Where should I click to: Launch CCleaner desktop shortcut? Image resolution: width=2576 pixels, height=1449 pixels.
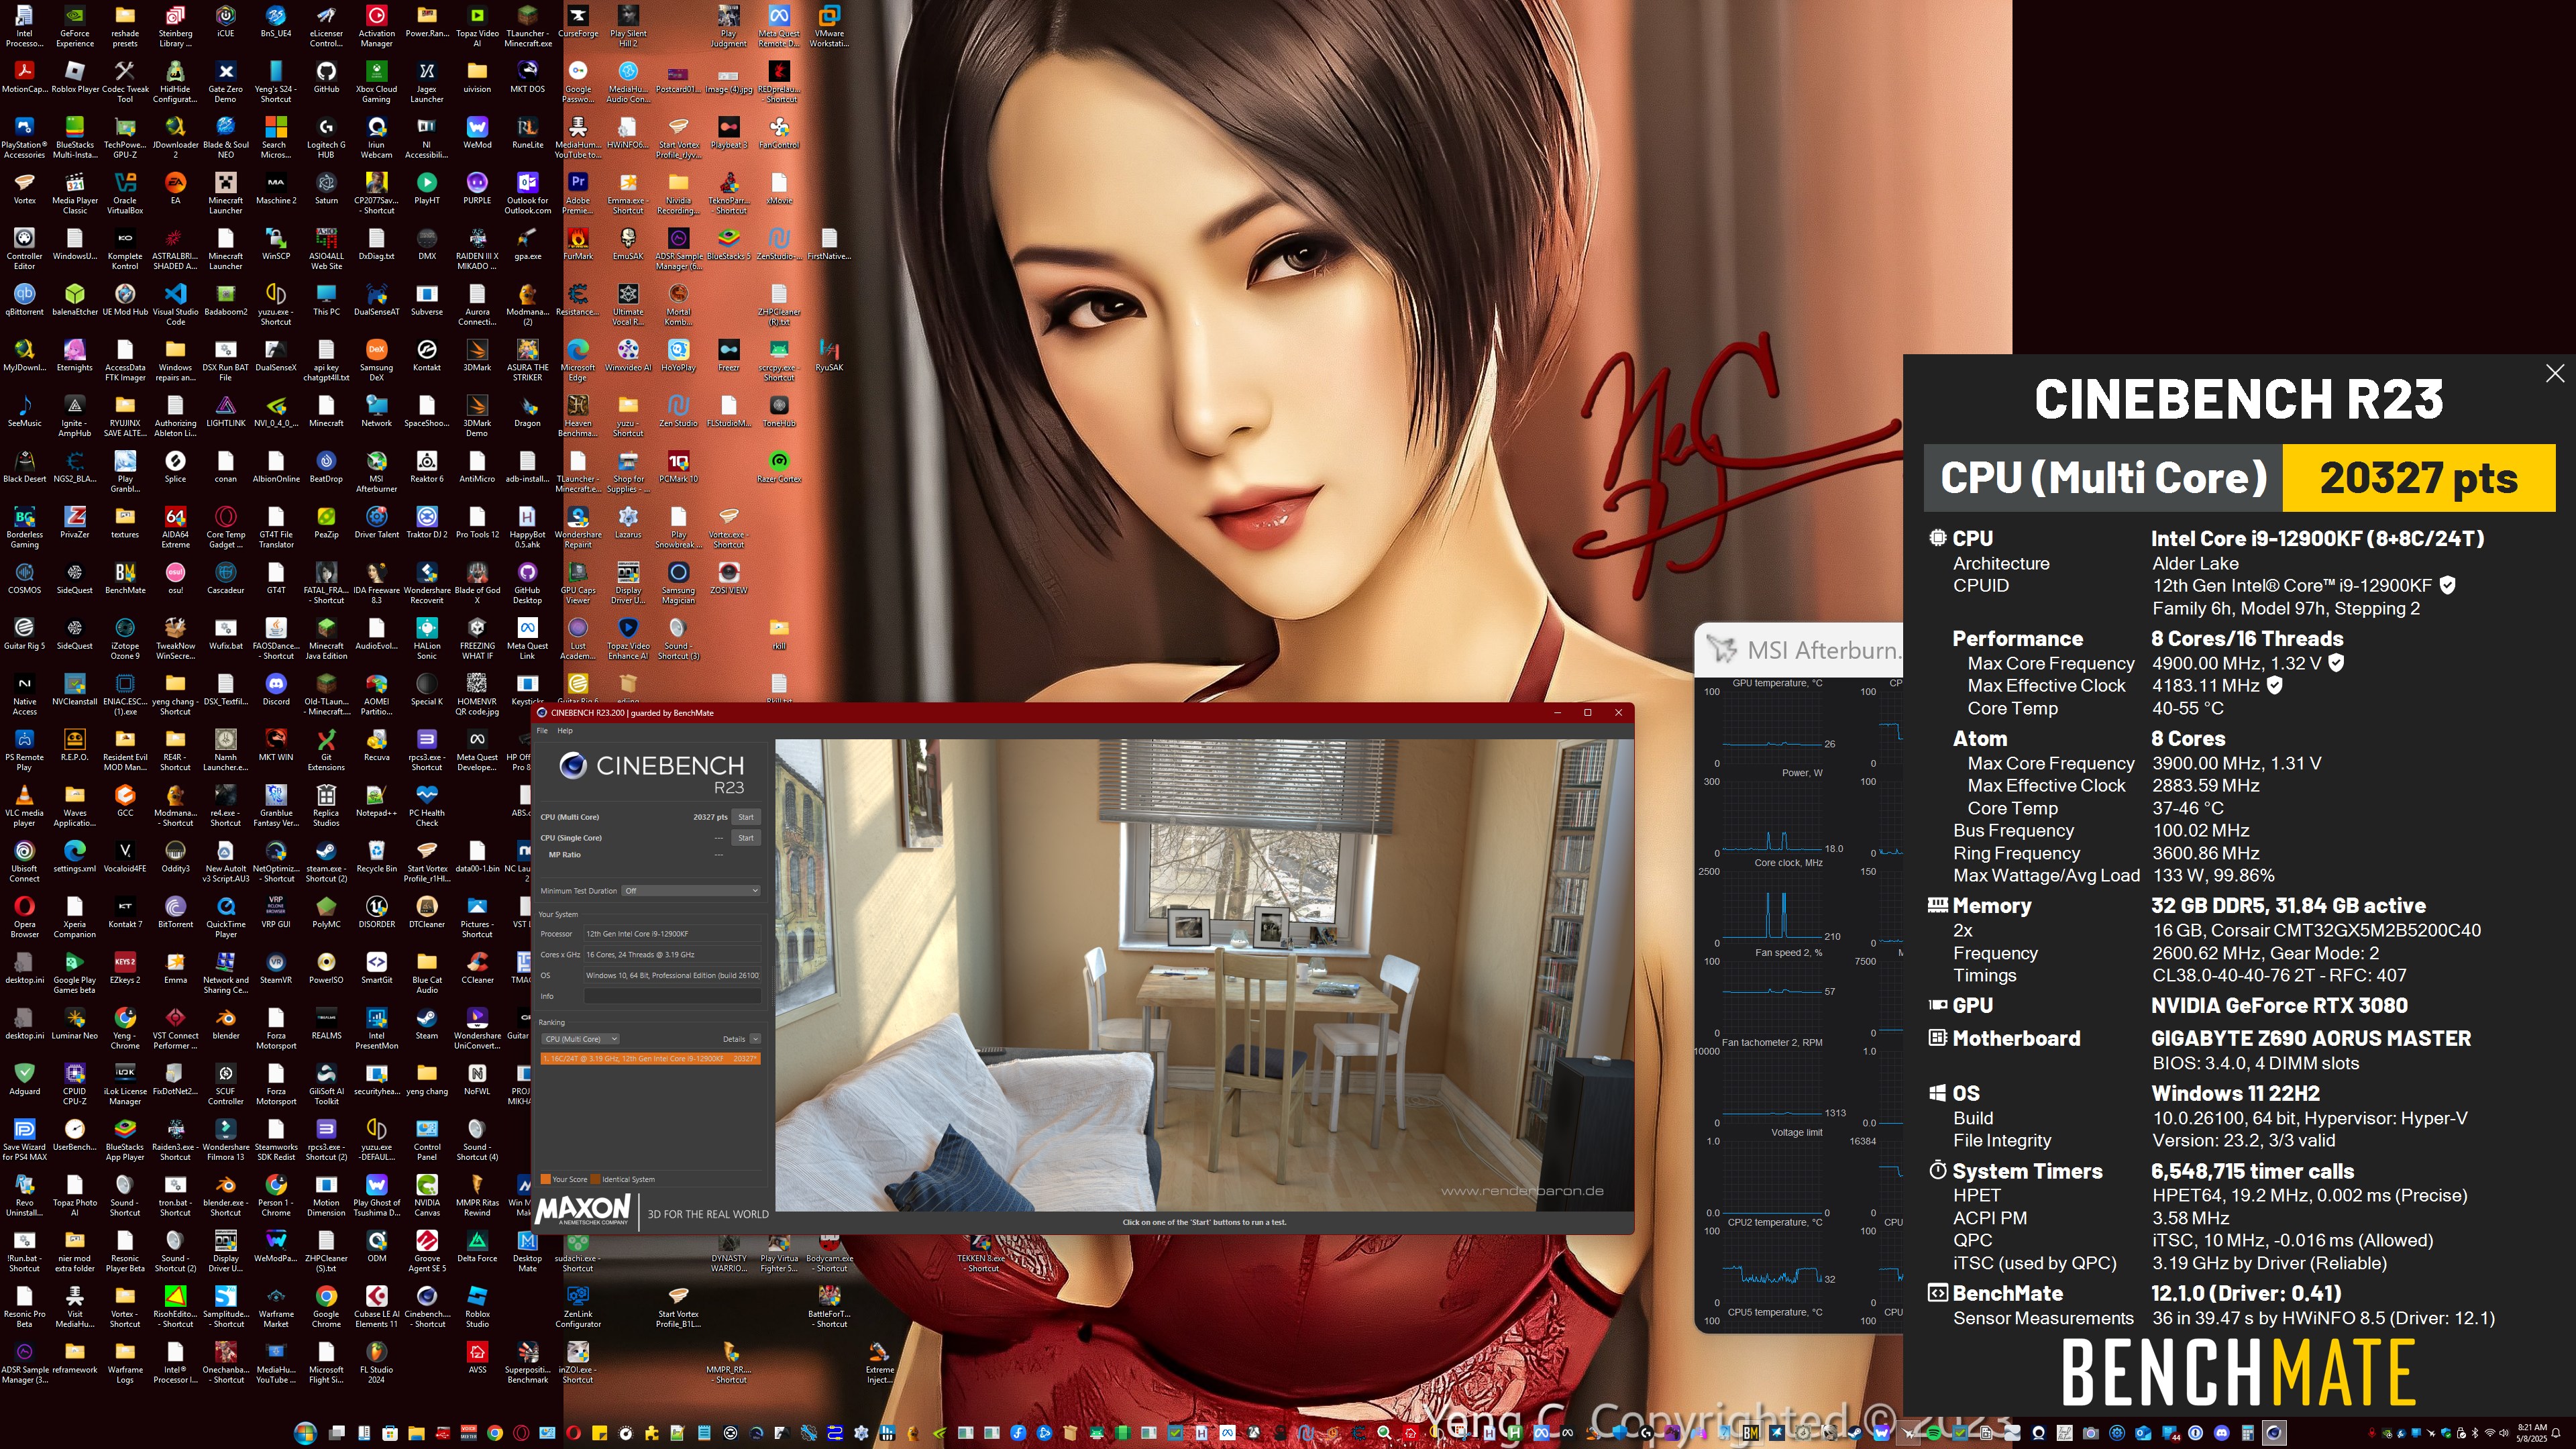pyautogui.click(x=477, y=967)
